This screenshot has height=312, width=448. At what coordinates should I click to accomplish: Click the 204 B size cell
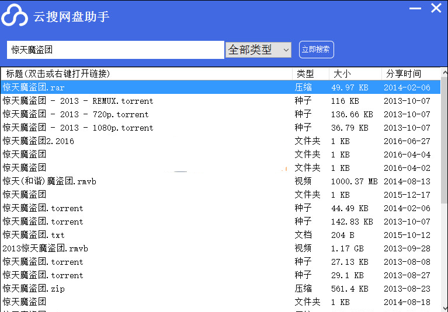point(343,235)
